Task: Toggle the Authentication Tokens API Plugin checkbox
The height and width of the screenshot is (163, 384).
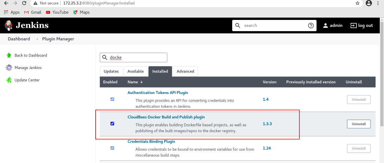Action: click(x=112, y=99)
